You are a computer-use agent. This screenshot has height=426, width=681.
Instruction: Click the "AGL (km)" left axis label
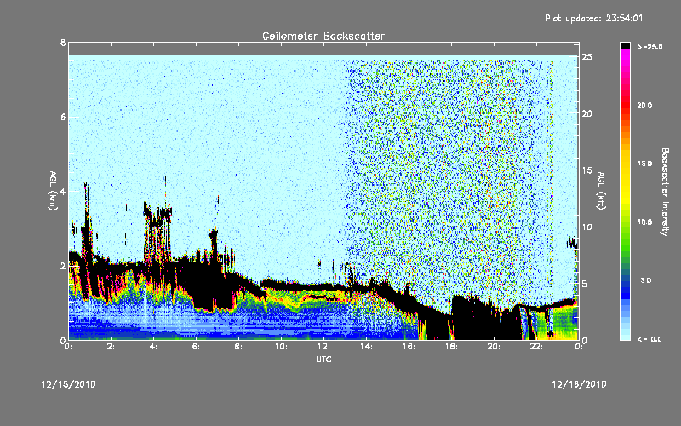pos(54,191)
